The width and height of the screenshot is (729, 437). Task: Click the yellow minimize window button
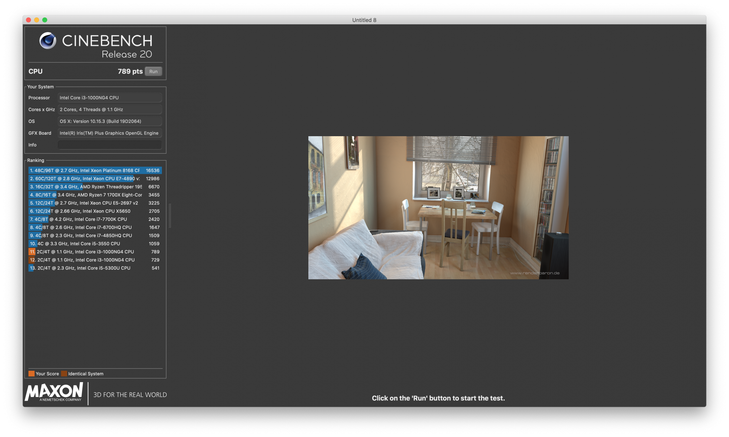pos(36,20)
